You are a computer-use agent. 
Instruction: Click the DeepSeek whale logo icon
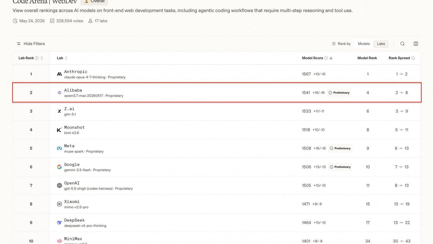tap(59, 223)
